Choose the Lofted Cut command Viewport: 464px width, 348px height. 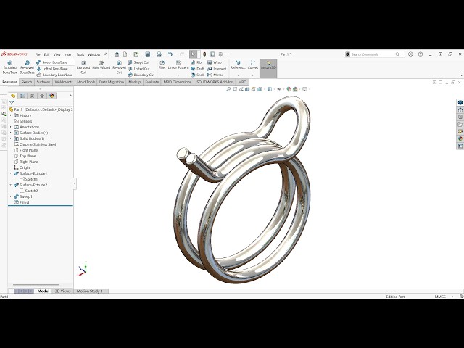click(x=138, y=69)
